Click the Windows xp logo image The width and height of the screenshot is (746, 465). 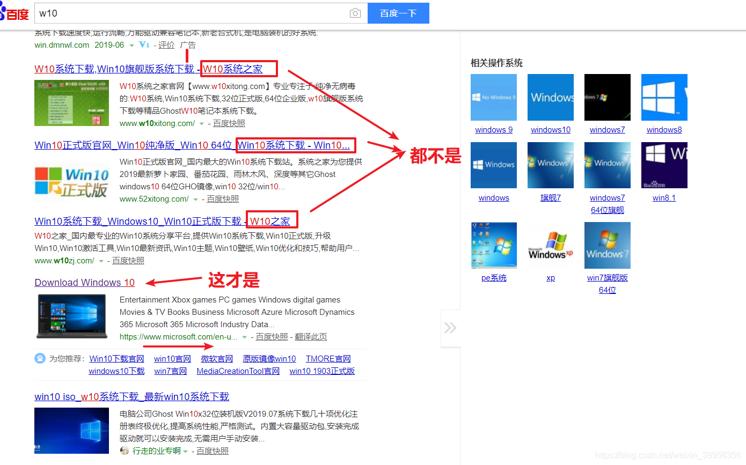coord(551,245)
